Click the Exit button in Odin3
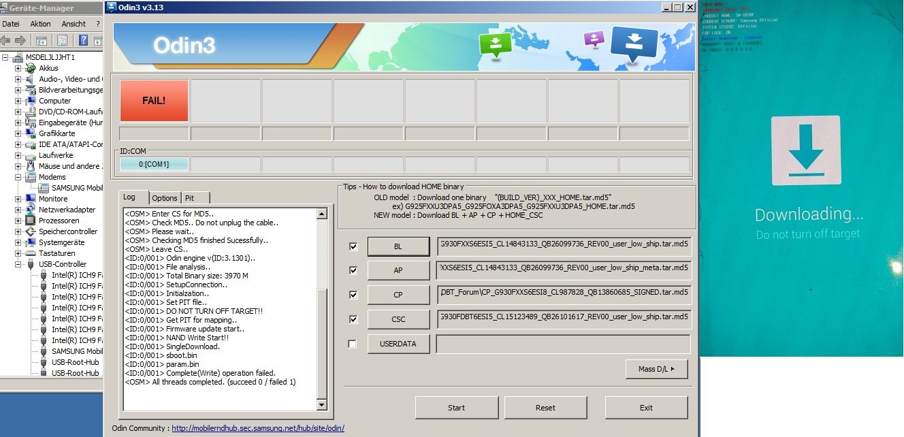Screen dimensions: 904x437 click(x=647, y=408)
